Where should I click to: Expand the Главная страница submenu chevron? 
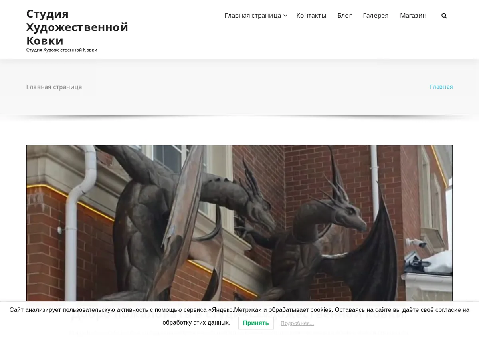coord(285,16)
